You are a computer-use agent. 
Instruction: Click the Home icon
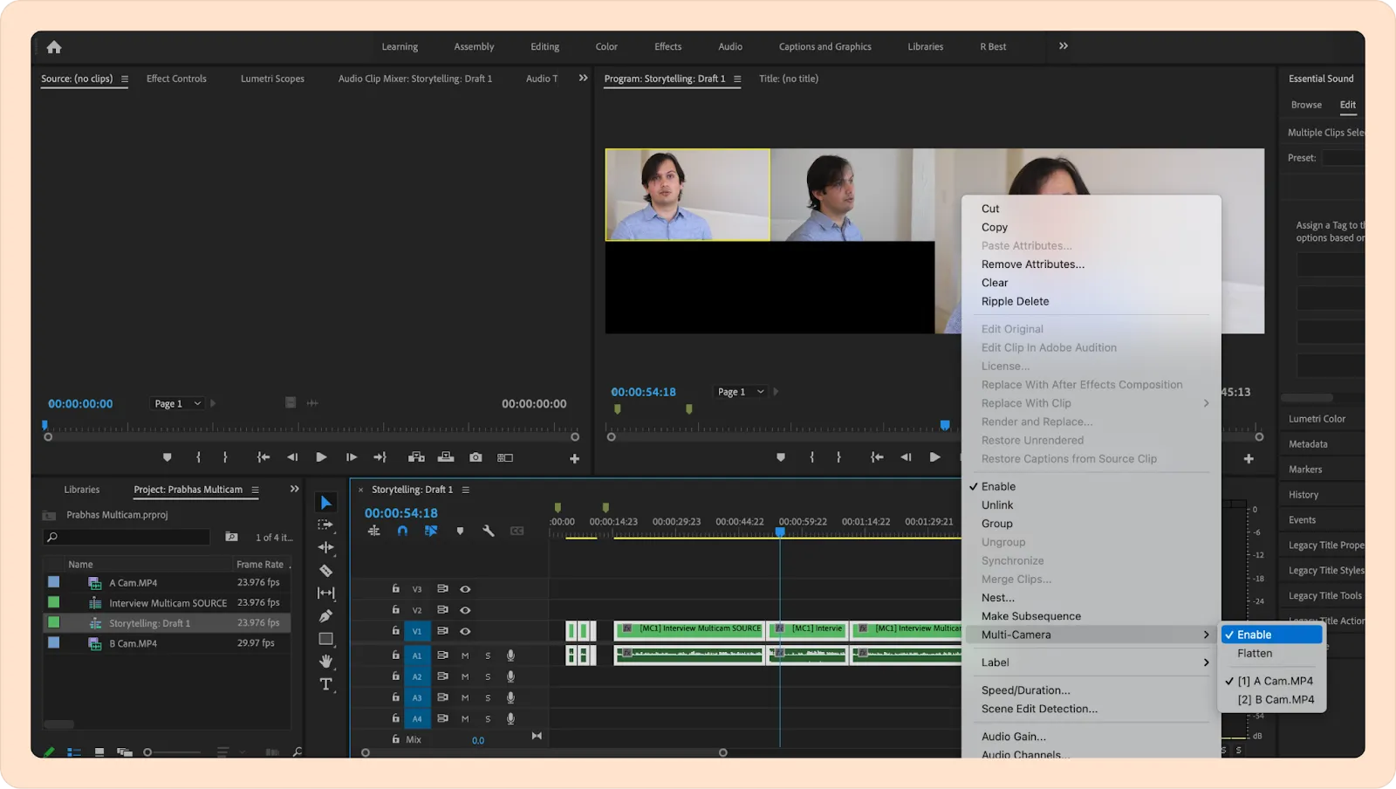54,47
